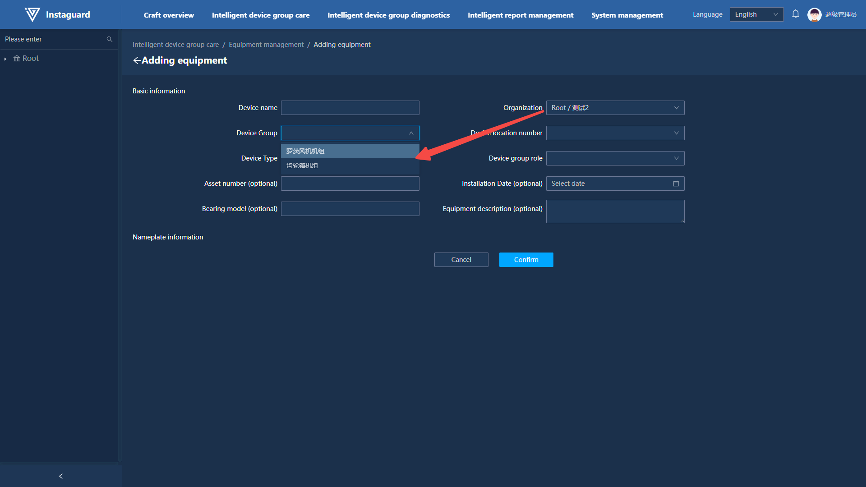This screenshot has width=866, height=487.
Task: Expand the Root tree node arrow
Action: tap(5, 59)
